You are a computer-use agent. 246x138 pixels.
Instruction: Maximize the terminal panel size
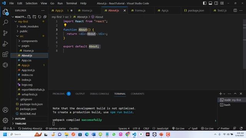coord(235,94)
